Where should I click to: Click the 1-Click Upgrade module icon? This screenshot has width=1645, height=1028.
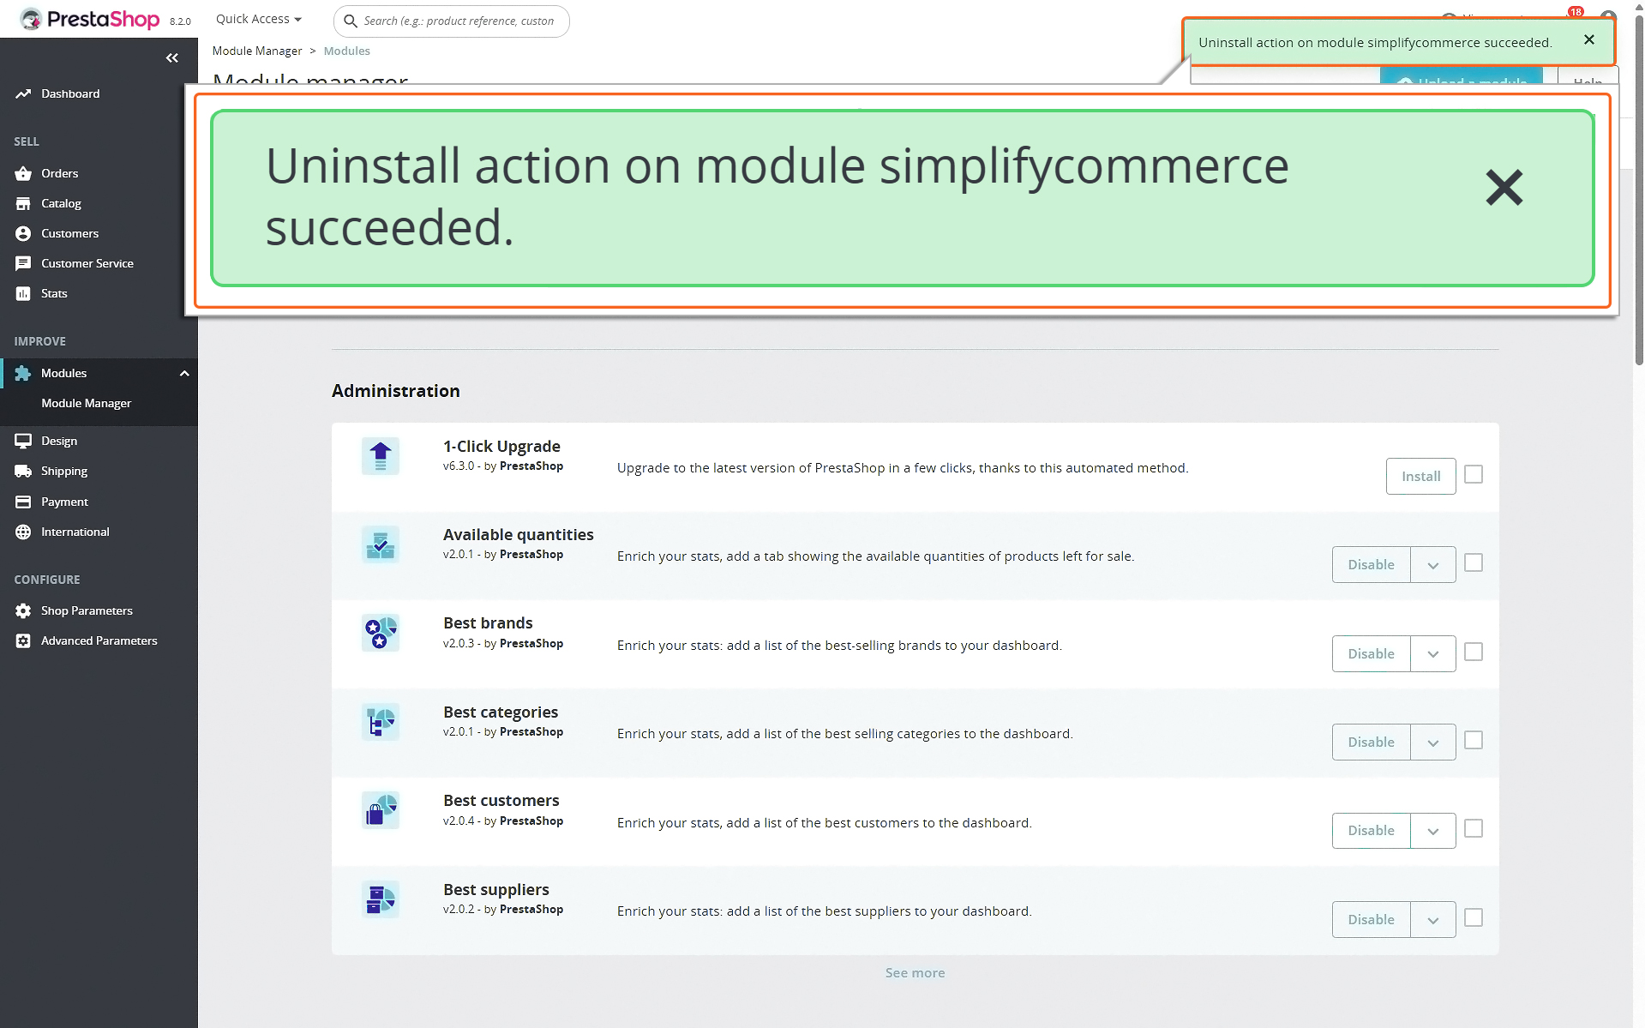click(381, 456)
